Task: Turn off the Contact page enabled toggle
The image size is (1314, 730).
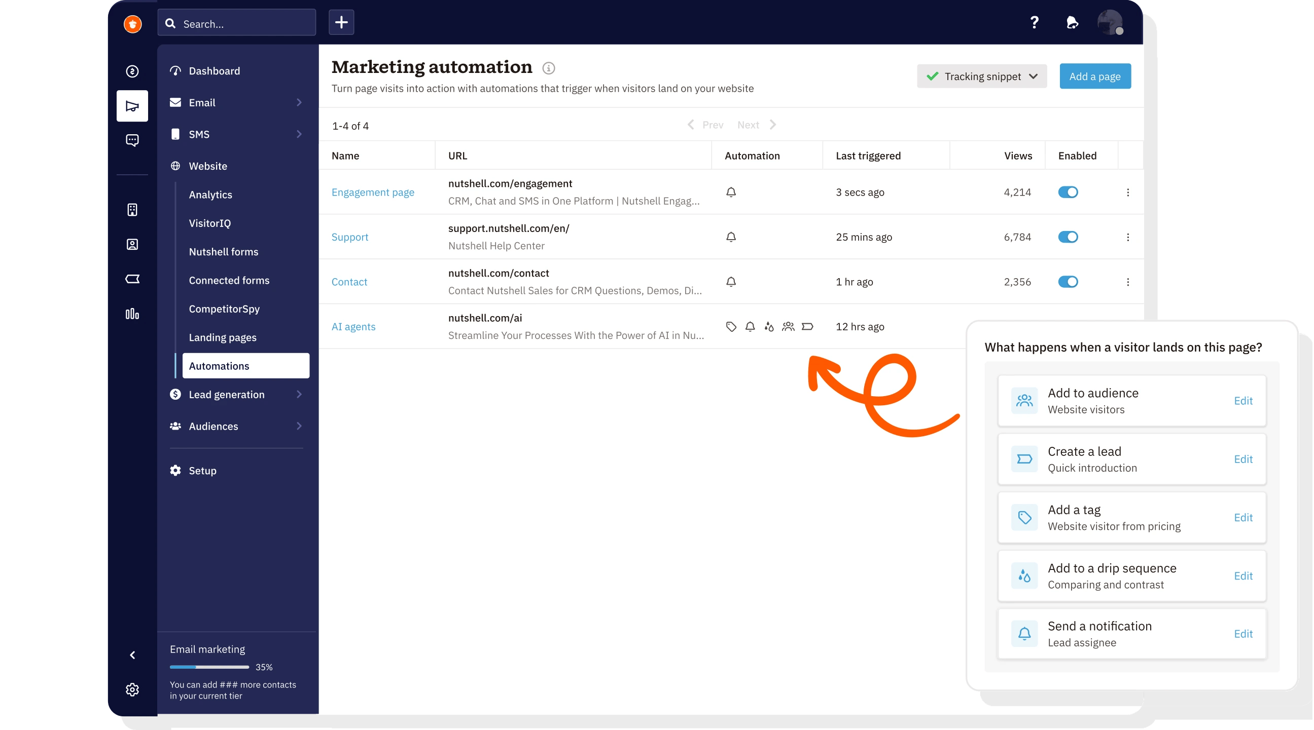Action: click(1068, 282)
